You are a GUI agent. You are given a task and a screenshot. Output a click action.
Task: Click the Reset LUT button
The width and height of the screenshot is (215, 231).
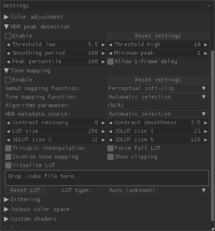click(x=25, y=190)
